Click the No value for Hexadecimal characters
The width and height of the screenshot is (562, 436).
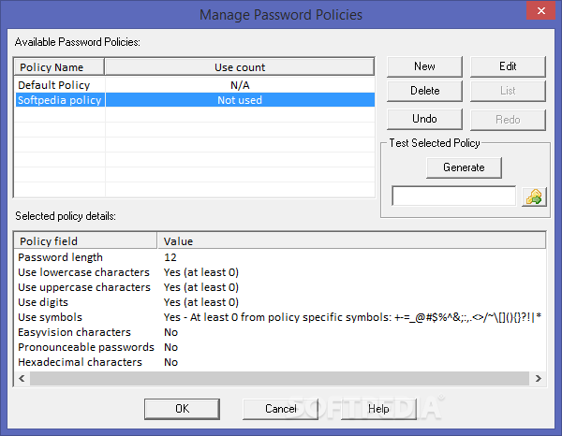click(171, 363)
